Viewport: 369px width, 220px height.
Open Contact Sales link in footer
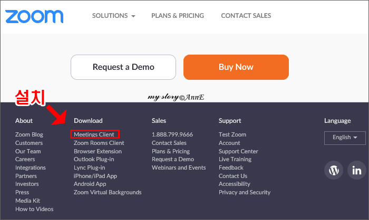click(x=169, y=143)
